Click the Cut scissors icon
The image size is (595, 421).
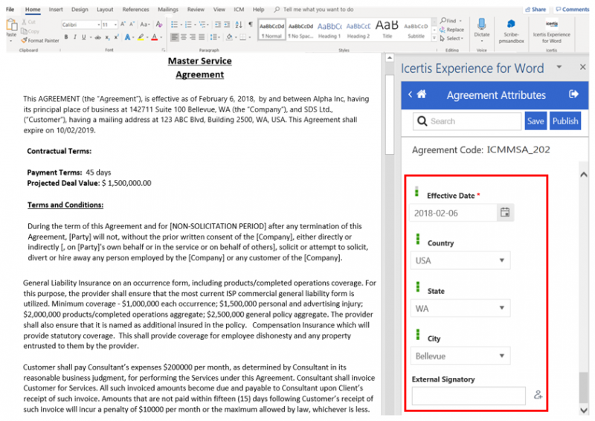(x=28, y=22)
